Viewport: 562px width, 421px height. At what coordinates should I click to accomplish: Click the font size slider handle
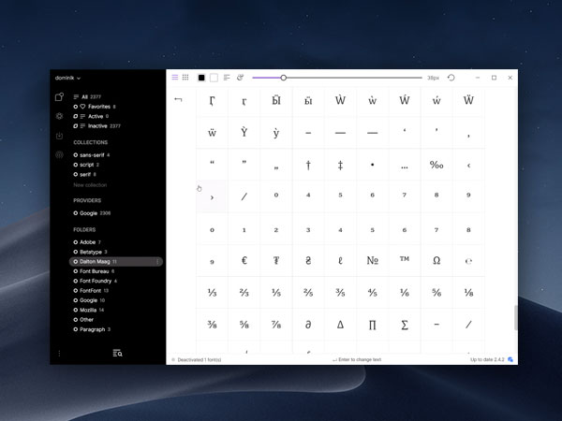pyautogui.click(x=283, y=78)
